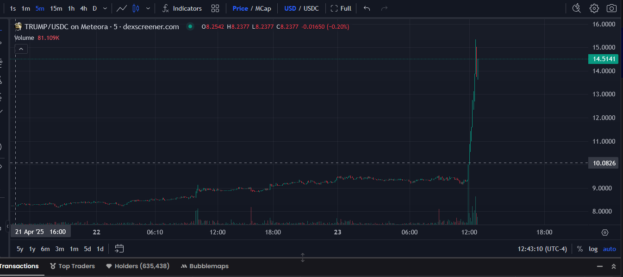Enter Full screen chart mode
Screen dimensions: 623x277
point(341,8)
